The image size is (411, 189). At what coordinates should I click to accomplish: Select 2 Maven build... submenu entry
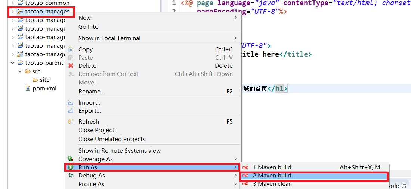pyautogui.click(x=314, y=176)
